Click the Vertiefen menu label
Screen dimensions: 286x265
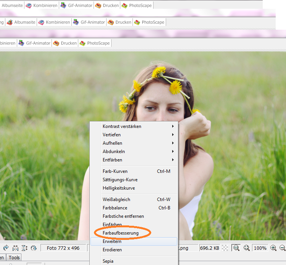111,134
